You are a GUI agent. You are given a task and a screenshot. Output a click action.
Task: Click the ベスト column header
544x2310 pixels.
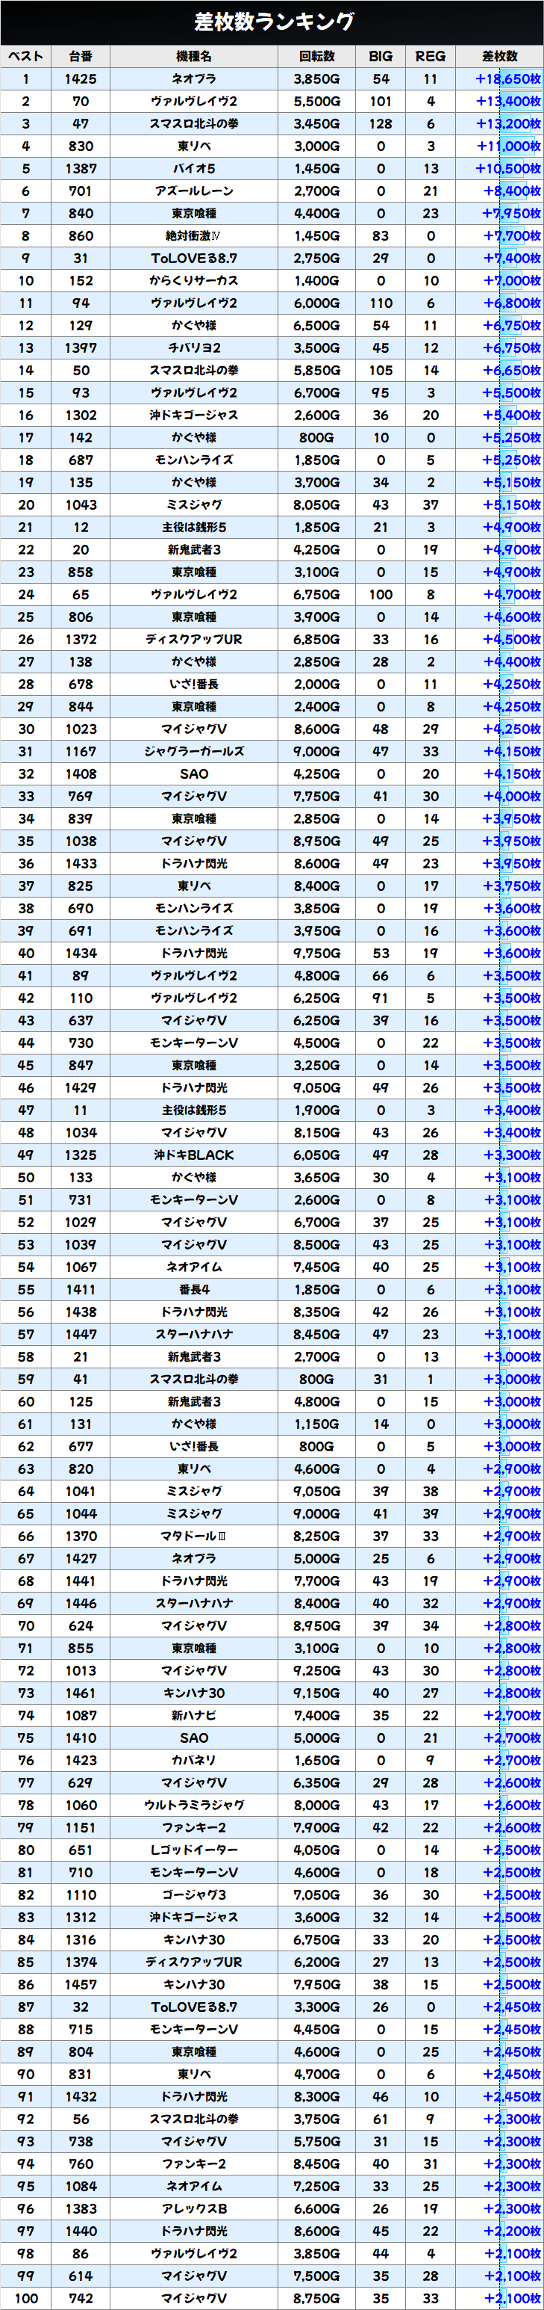pyautogui.click(x=26, y=57)
